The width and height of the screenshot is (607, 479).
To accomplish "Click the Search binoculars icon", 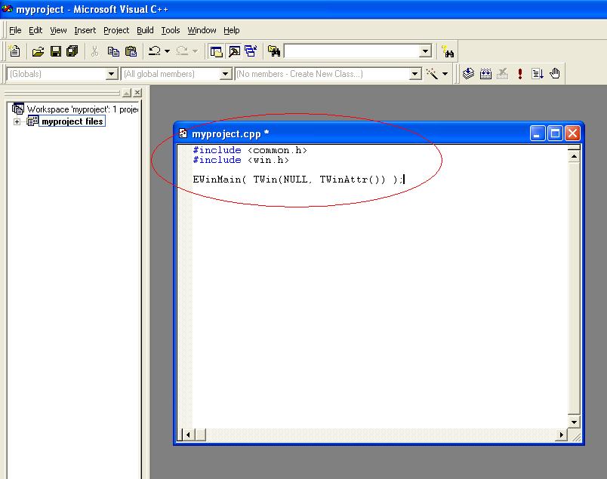I will (x=448, y=51).
